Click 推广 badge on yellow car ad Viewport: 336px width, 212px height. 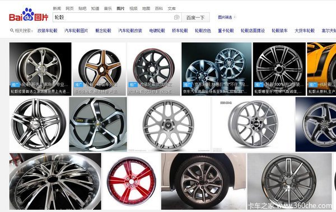(313, 85)
